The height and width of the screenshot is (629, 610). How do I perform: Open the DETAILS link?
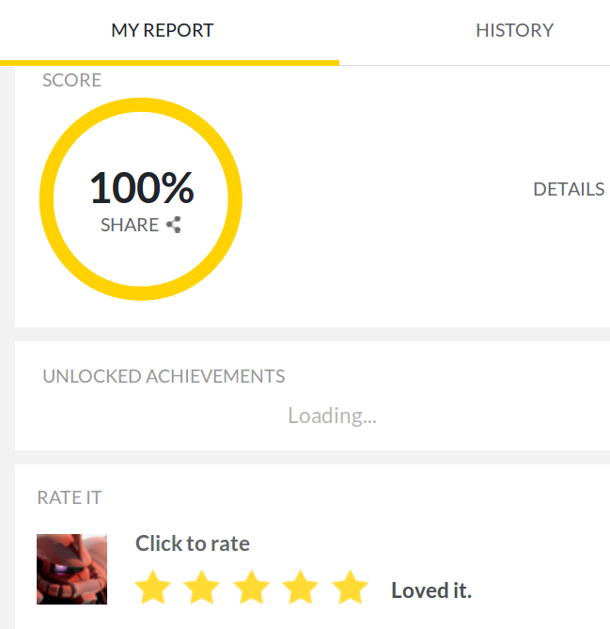[x=568, y=189]
